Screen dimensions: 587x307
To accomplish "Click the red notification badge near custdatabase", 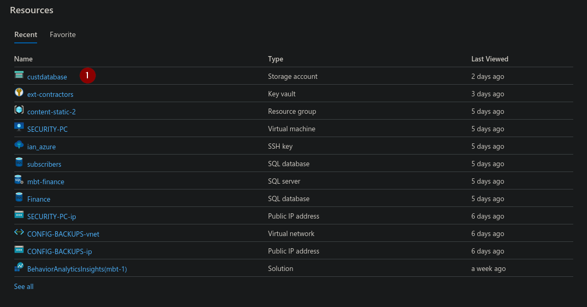I will click(87, 76).
